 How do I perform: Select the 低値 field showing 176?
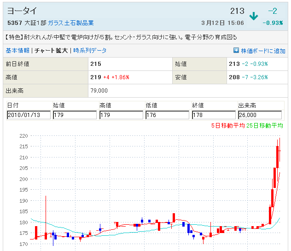tap(167, 115)
